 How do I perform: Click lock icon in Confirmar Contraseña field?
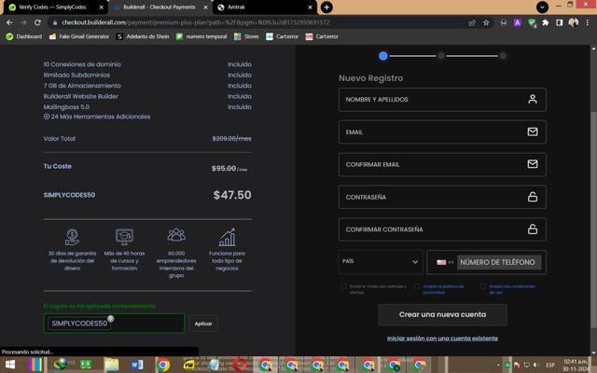click(x=533, y=228)
